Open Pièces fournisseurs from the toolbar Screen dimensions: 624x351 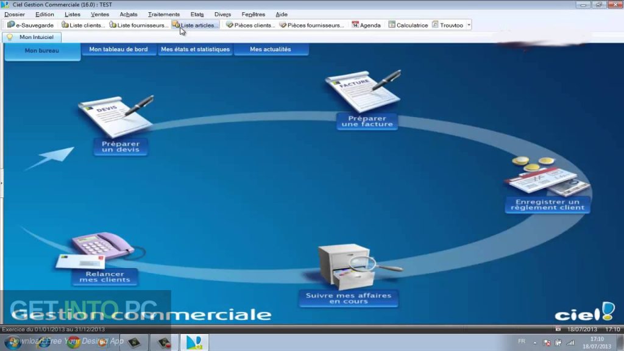(x=311, y=25)
